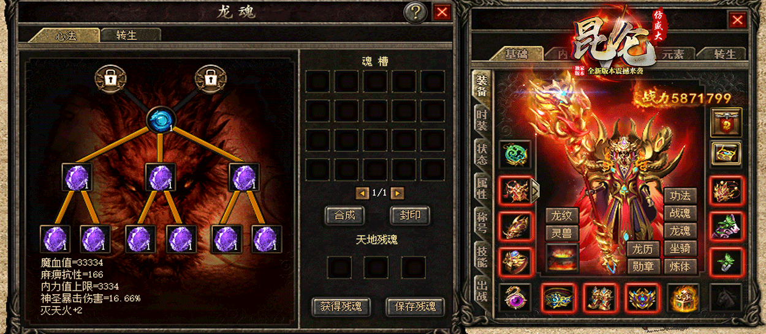Click the first empty 魂槽 slot
766x334 pixels.
pyautogui.click(x=317, y=81)
